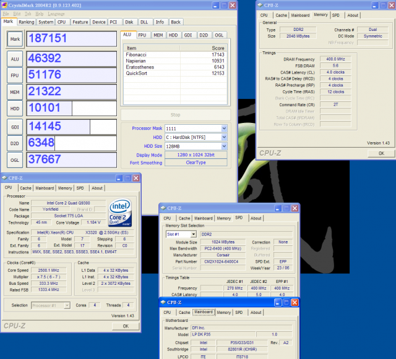Open the Edit menu in CrystalMark
This screenshot has width=396, height=359.
17,14
